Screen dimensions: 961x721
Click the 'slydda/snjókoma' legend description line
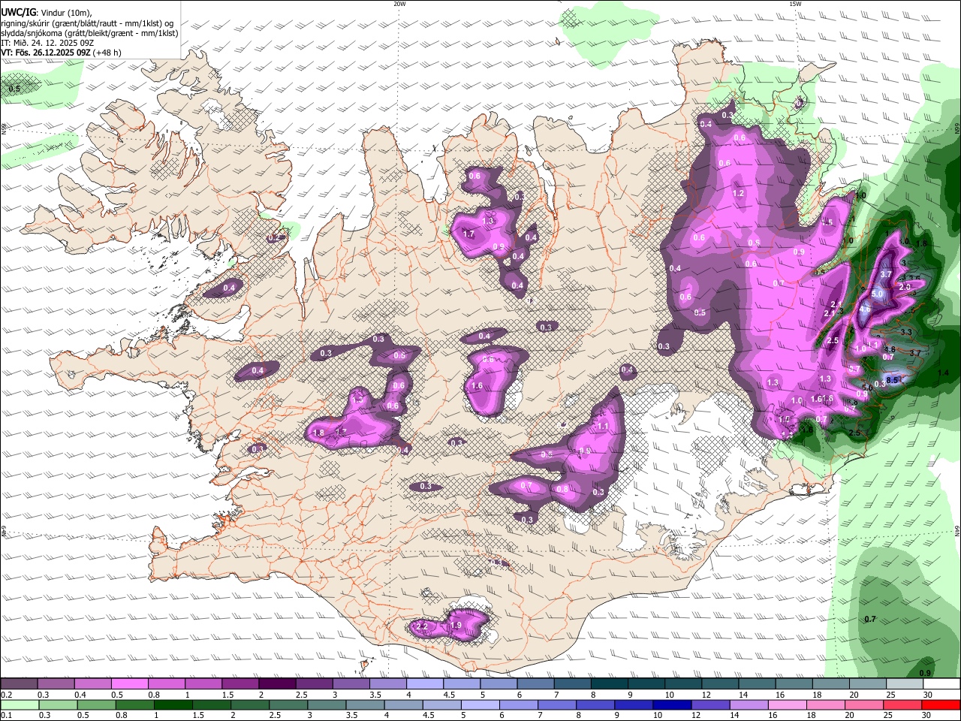tap(89, 33)
